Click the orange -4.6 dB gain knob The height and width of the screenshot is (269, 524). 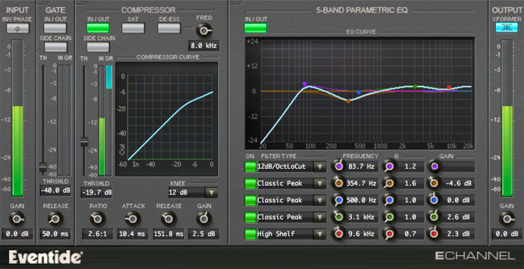[x=434, y=183]
